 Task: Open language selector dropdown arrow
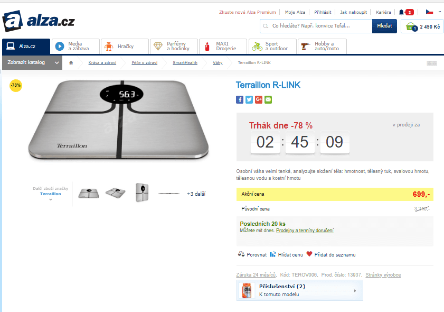tap(439, 12)
